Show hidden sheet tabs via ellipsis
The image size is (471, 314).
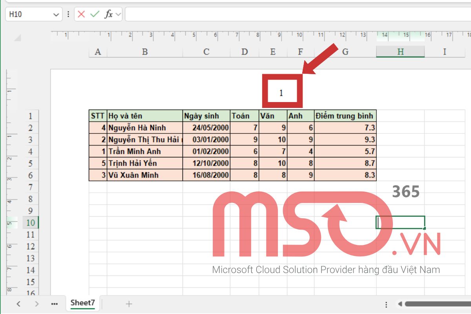[x=55, y=304]
